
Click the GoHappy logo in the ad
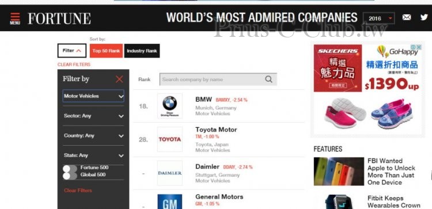point(397,51)
